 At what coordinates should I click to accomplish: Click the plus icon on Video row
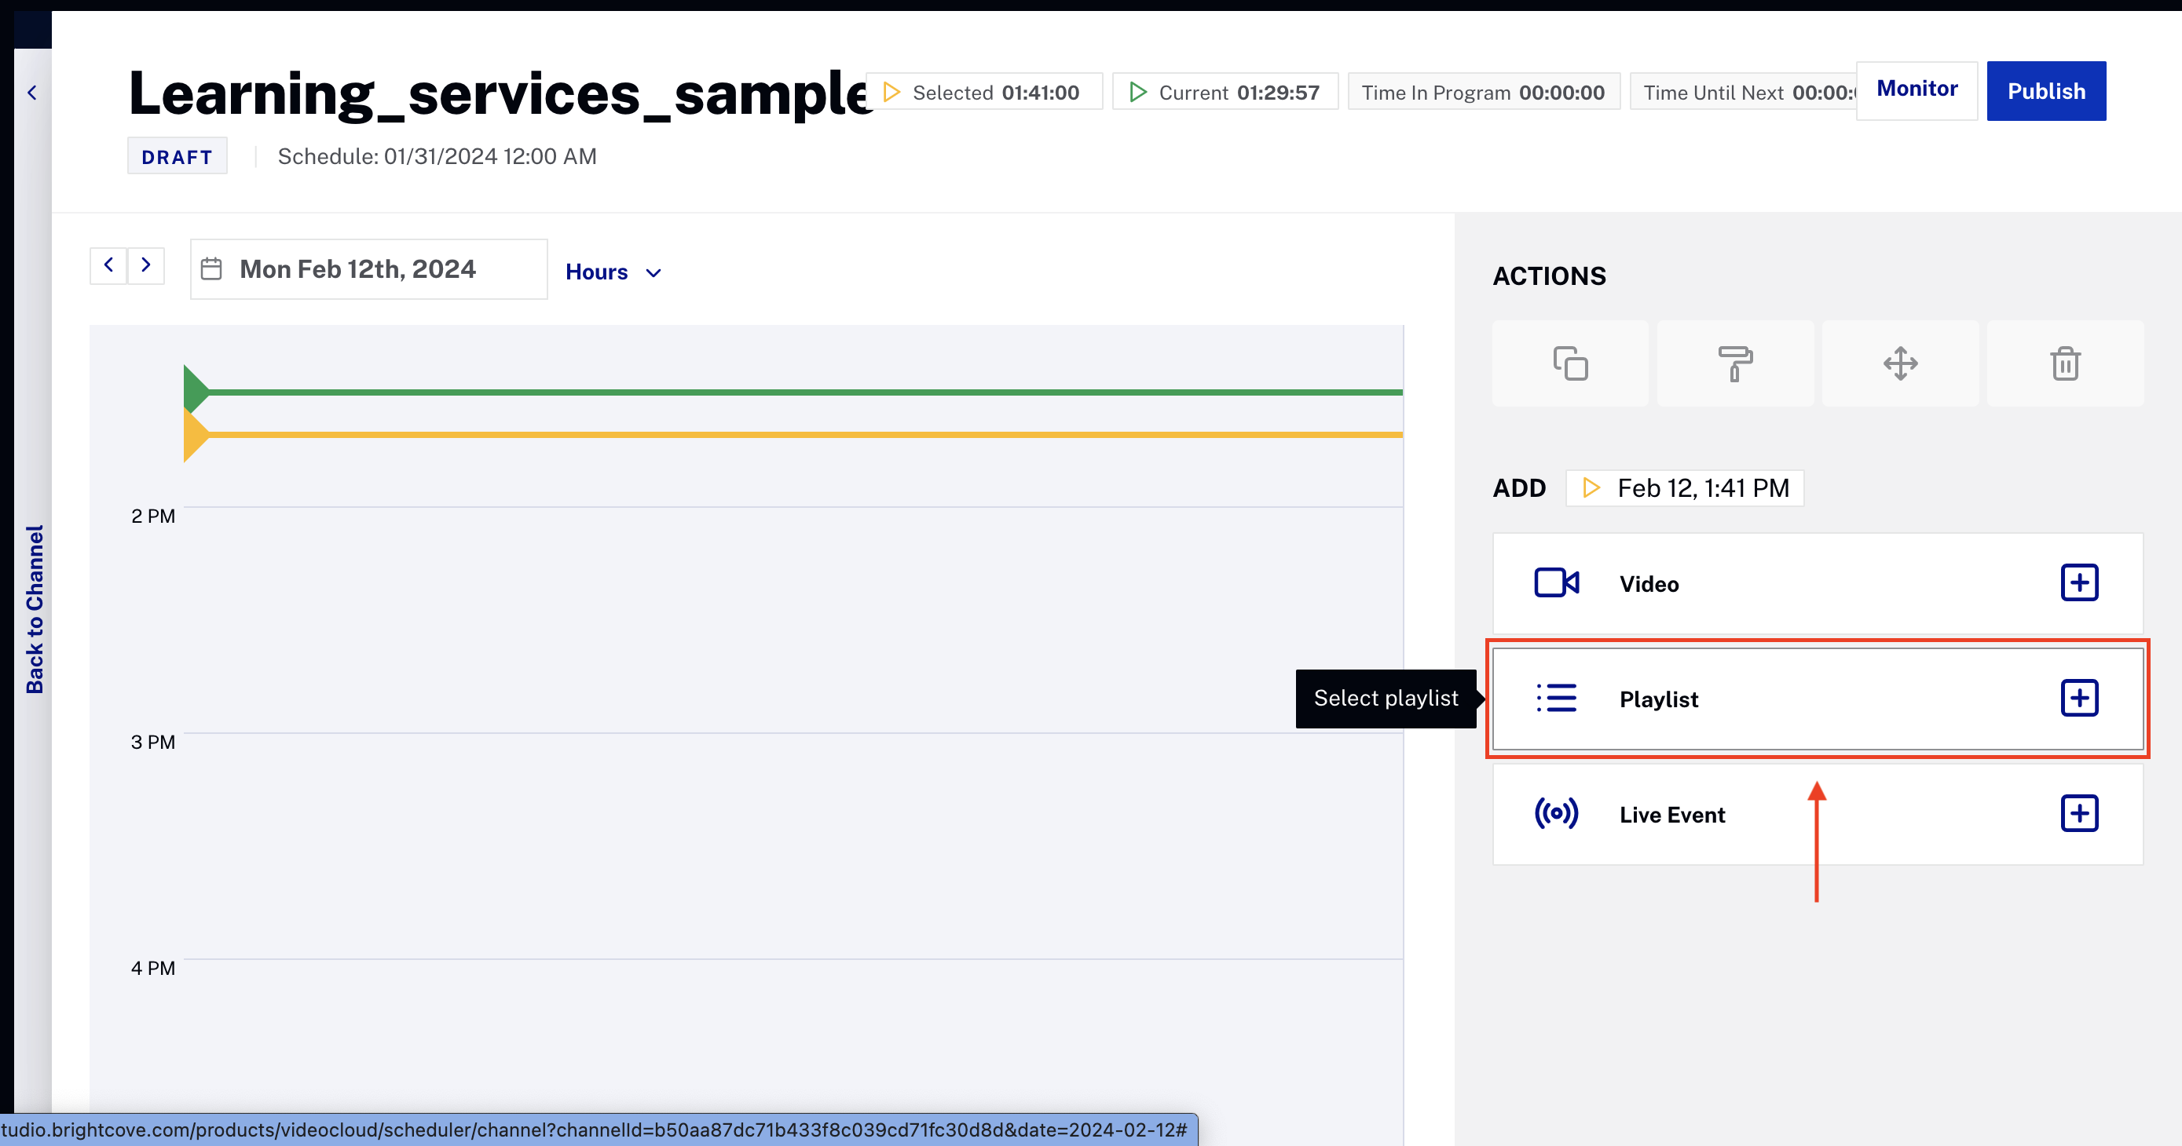coord(2078,583)
